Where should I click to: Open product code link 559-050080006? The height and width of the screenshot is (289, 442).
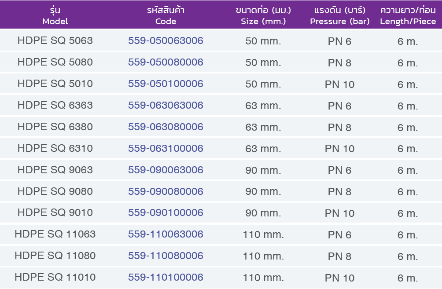[x=166, y=62]
